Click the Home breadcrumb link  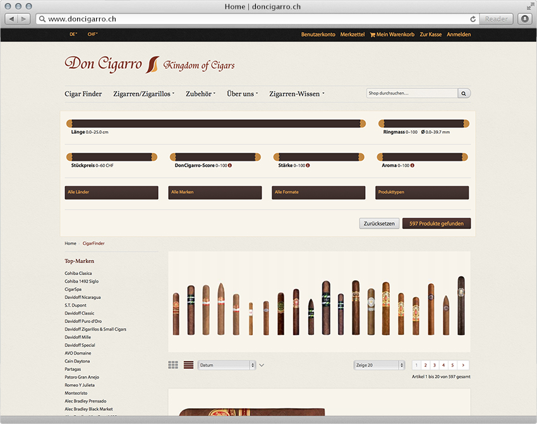[71, 244]
